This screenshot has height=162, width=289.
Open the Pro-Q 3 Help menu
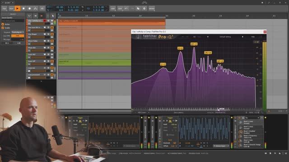point(253,37)
